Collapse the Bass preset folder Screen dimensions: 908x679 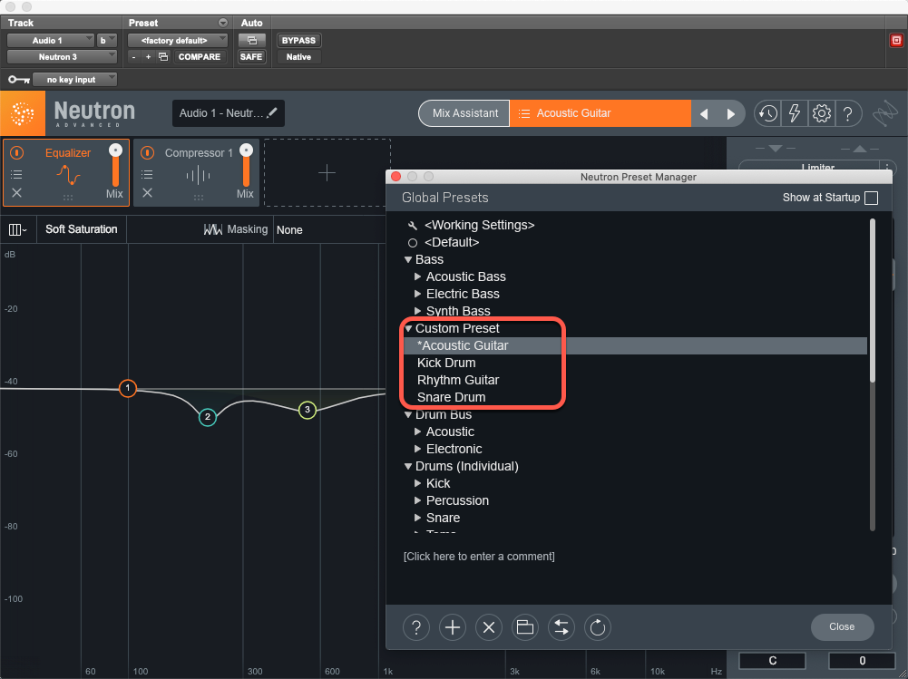(x=408, y=259)
